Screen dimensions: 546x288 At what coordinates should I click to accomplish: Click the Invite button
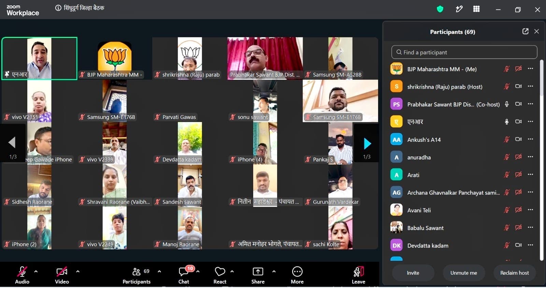coord(413,273)
